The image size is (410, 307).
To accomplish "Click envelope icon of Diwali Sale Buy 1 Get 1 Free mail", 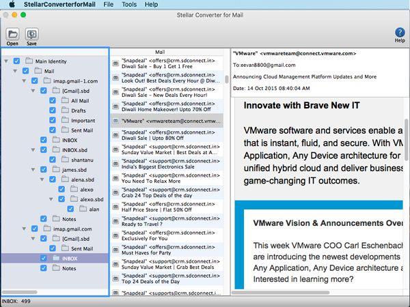I will (x=115, y=63).
